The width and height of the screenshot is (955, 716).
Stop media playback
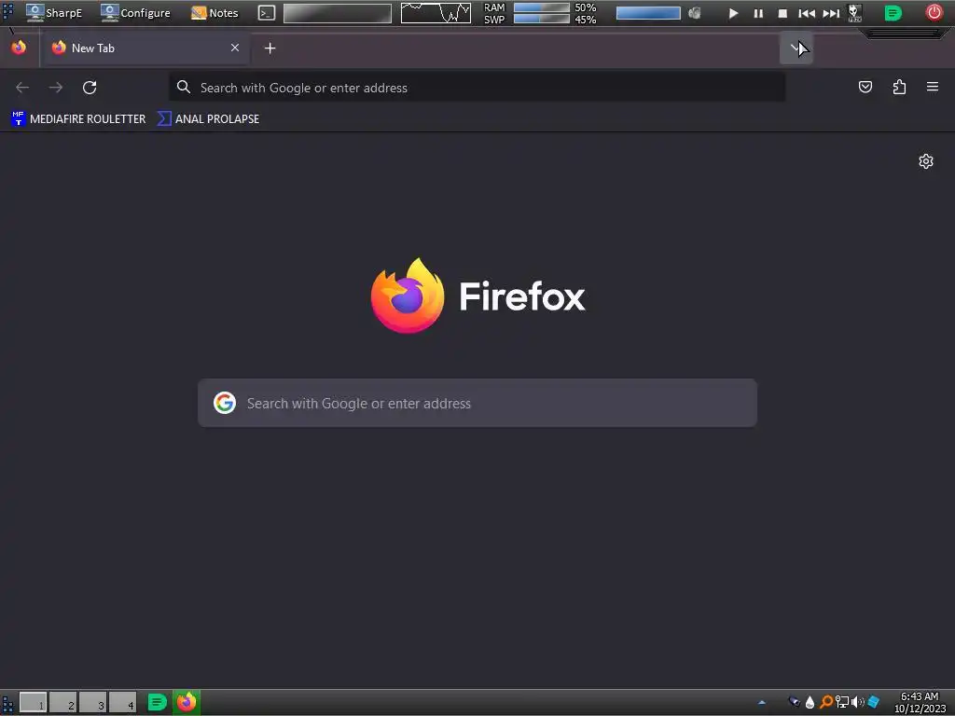tap(782, 13)
